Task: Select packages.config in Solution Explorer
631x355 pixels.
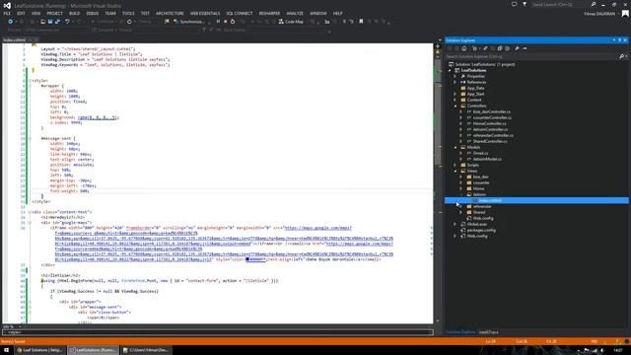Action: (x=481, y=230)
